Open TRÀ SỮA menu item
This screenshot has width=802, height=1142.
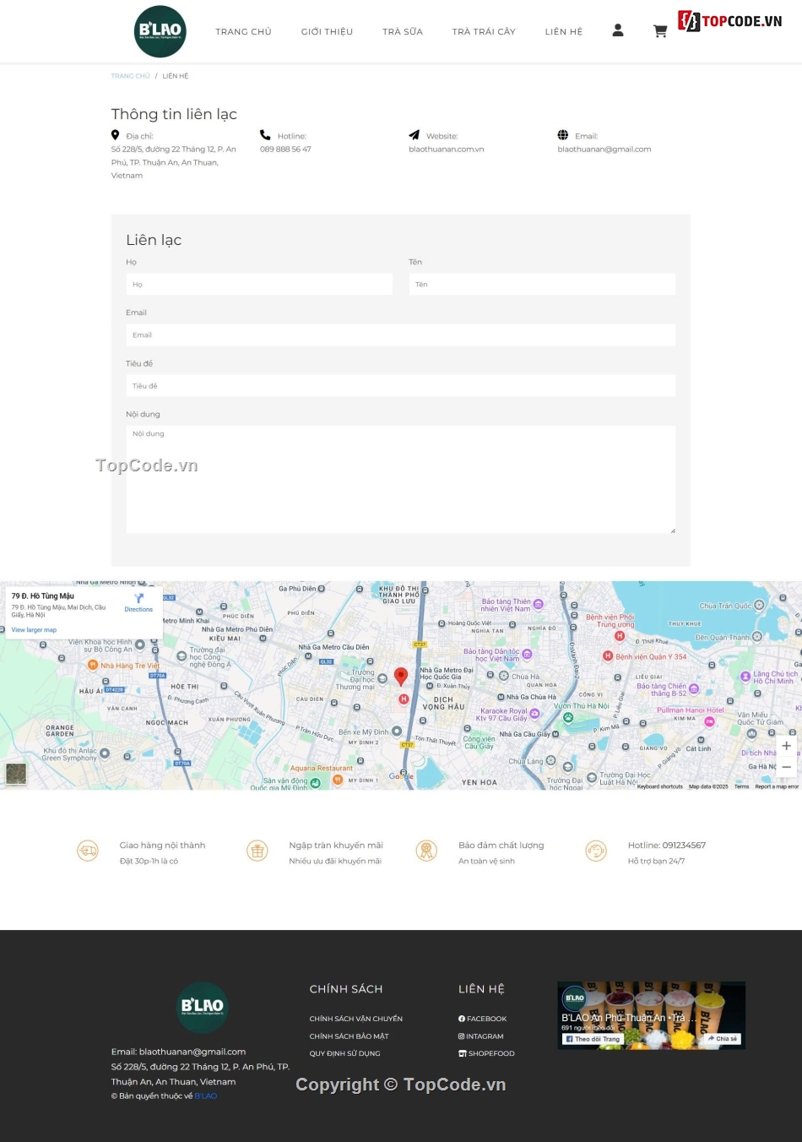pyautogui.click(x=403, y=32)
